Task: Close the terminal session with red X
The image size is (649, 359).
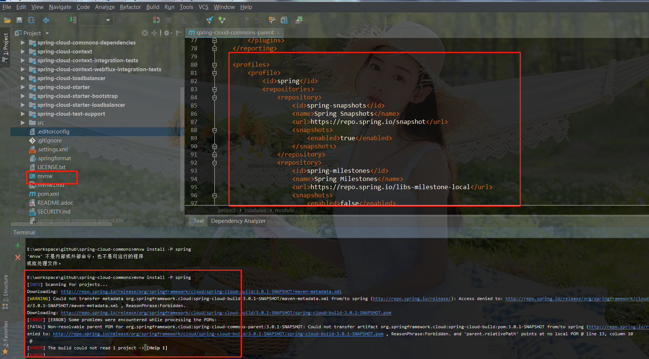Action: click(17, 257)
